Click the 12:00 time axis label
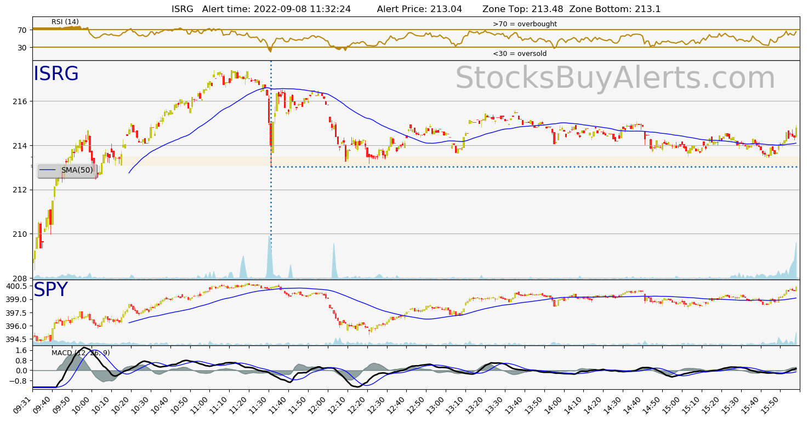Viewport: 808px width, 421px height. tap(318, 405)
